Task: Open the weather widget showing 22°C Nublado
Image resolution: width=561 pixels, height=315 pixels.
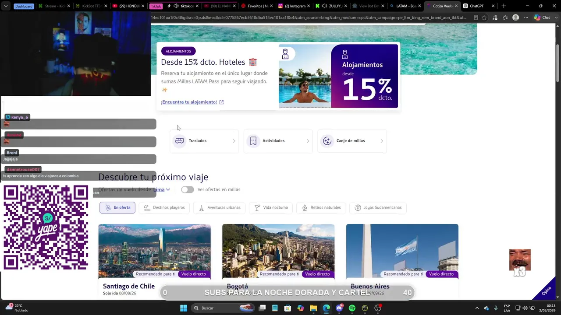Action: [17, 308]
